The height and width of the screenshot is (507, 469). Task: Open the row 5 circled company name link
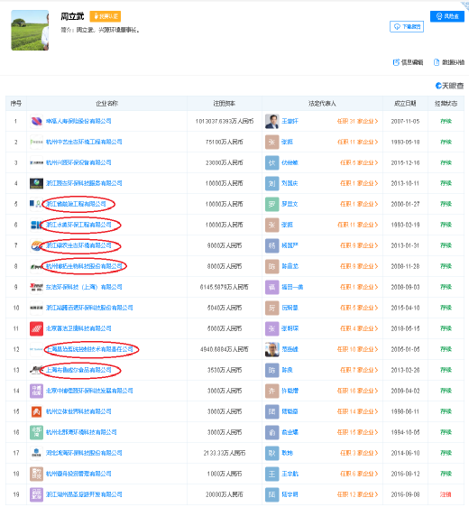[77, 204]
